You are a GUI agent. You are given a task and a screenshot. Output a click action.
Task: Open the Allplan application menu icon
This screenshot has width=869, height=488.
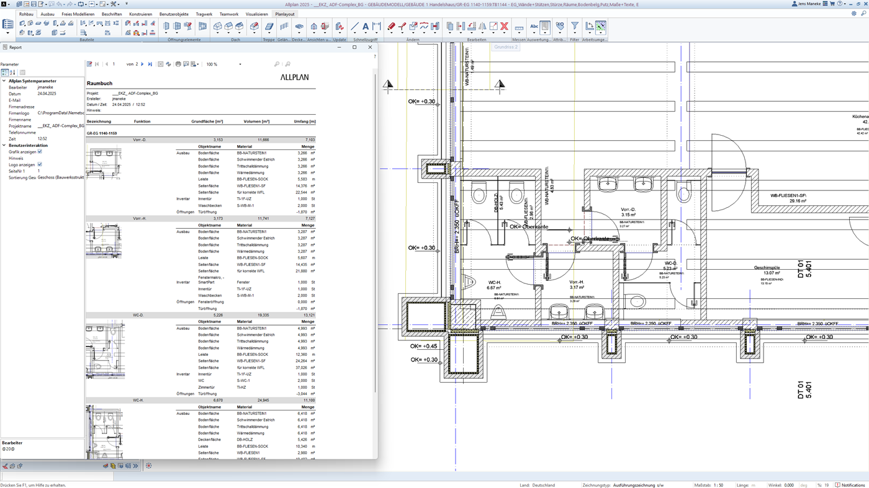point(4,4)
